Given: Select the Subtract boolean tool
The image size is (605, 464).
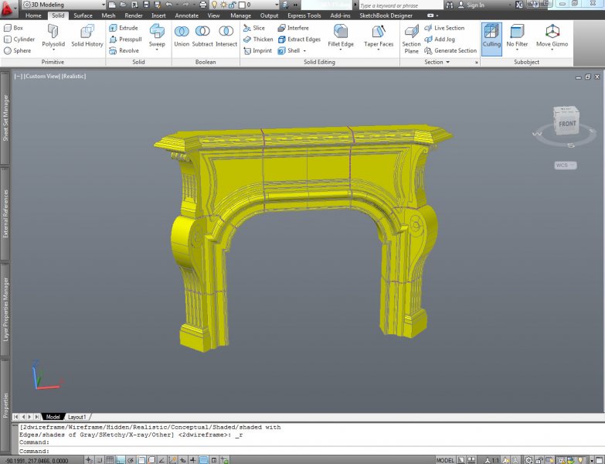Looking at the screenshot, I should [202, 35].
